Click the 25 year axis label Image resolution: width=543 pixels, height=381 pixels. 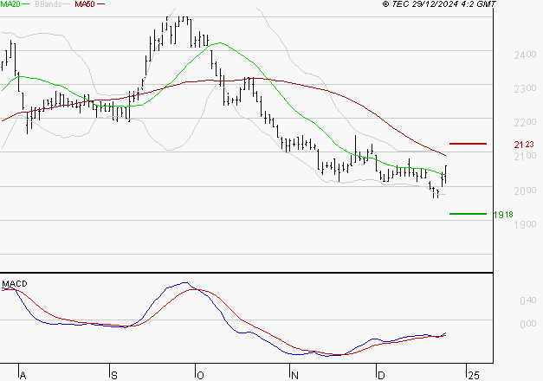click(x=474, y=376)
